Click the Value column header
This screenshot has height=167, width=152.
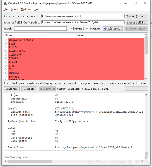point(110,35)
